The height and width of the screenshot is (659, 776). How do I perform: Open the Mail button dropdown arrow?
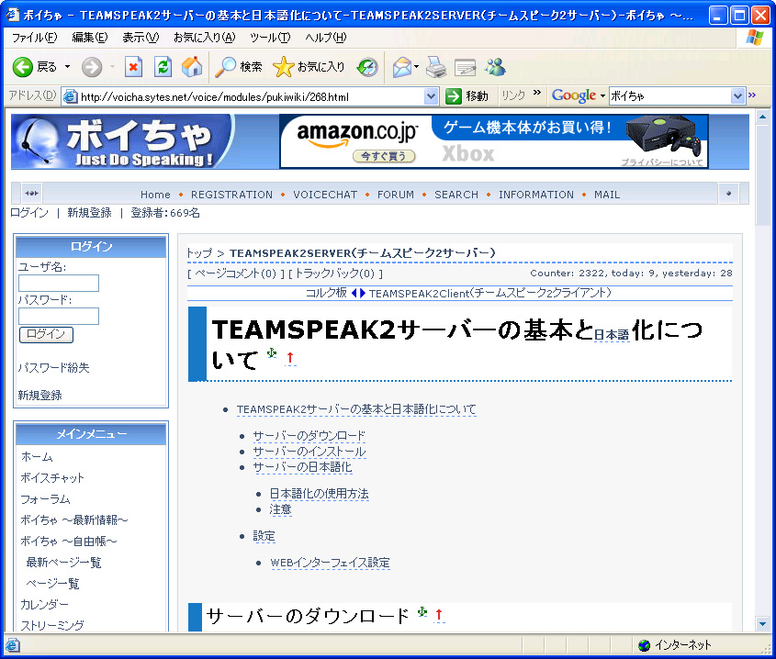click(417, 67)
